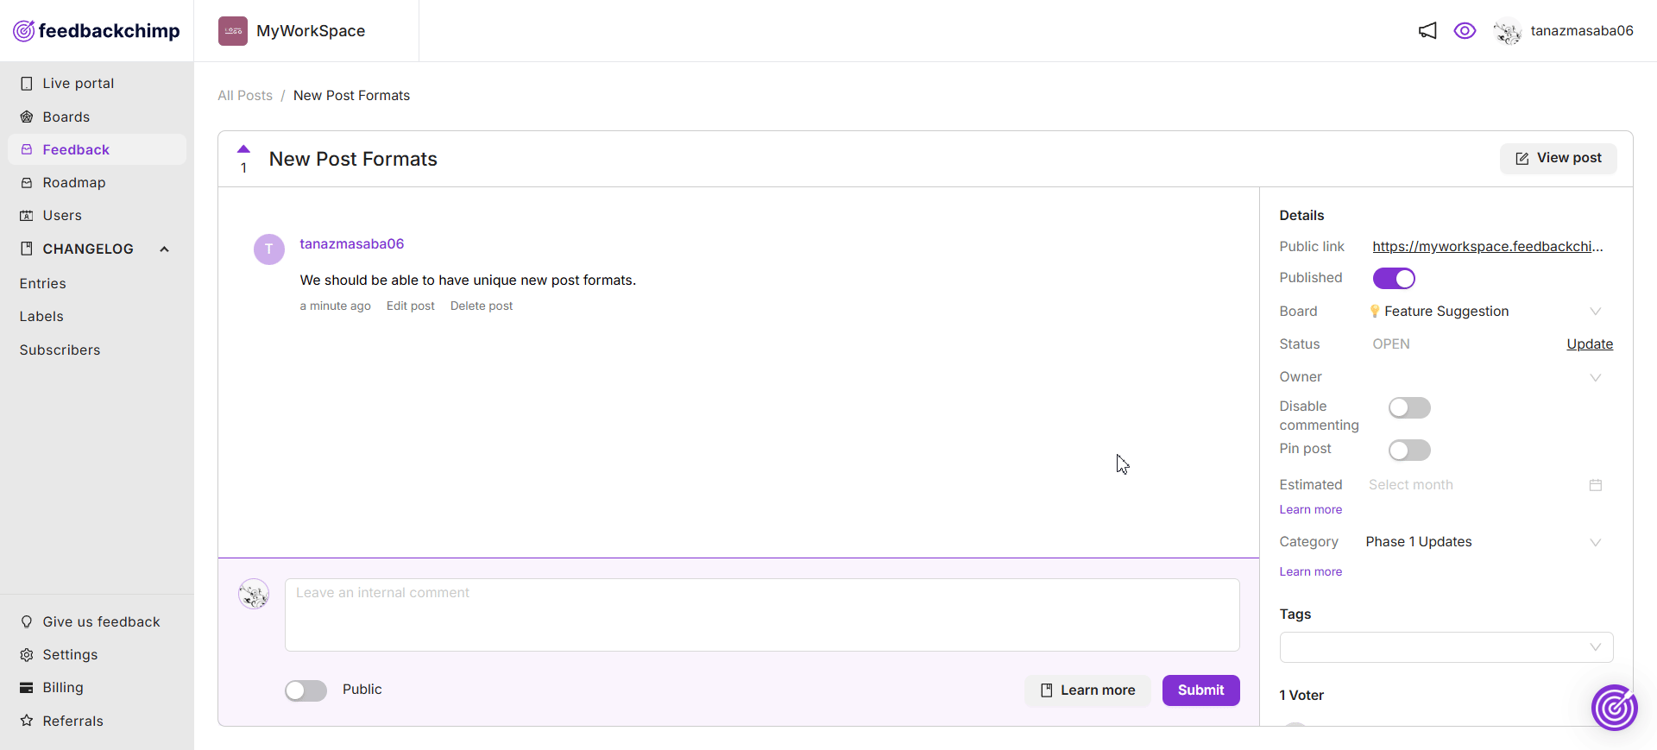The image size is (1657, 750).
Task: Click Edit post link
Action: coord(411,306)
